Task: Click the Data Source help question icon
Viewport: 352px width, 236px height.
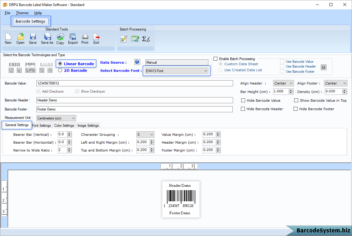Action: pos(137,62)
